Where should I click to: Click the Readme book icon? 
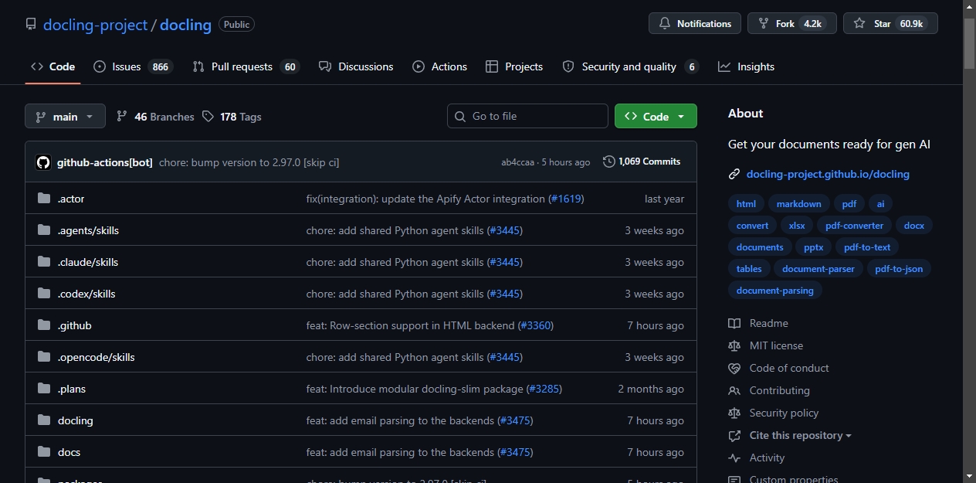[x=734, y=323]
